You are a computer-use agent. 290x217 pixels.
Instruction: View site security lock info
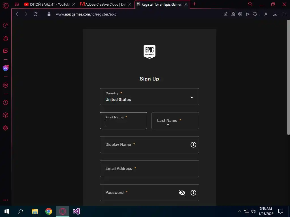pyautogui.click(x=49, y=14)
